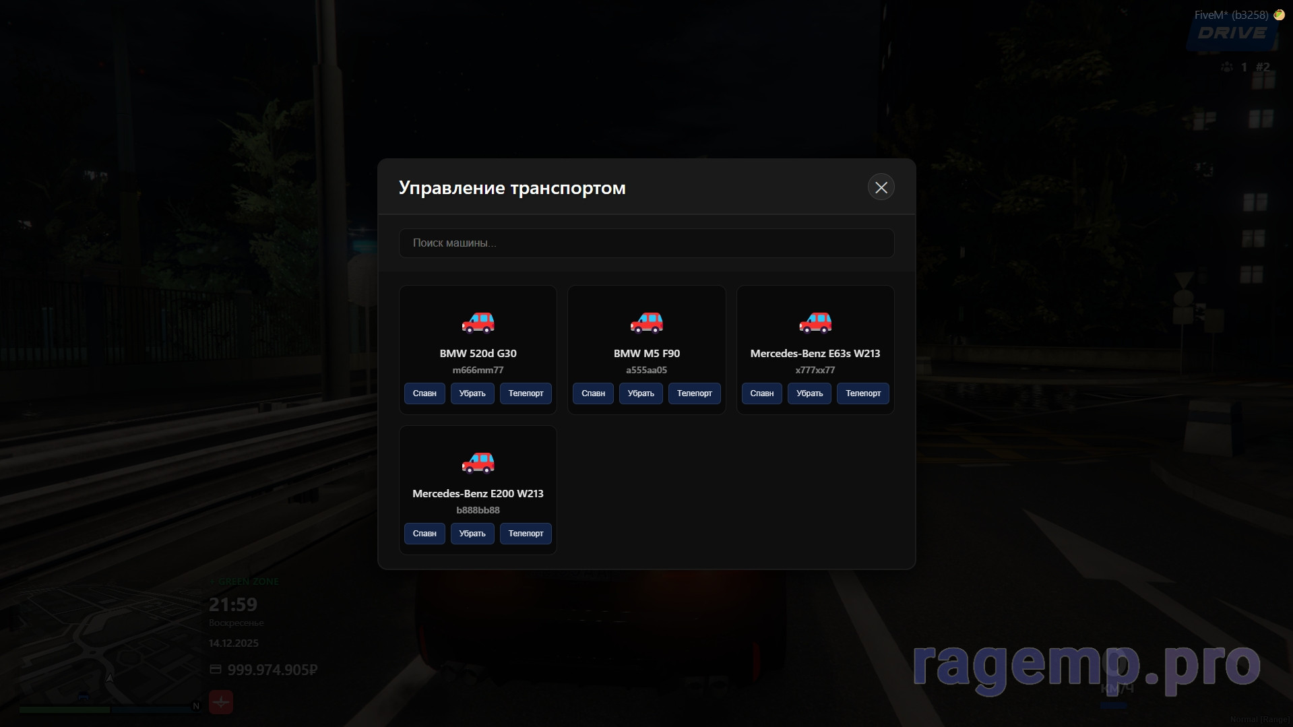Spawn the Mercedes-Benz E63s W213
Image resolution: width=1293 pixels, height=727 pixels.
pyautogui.click(x=761, y=393)
